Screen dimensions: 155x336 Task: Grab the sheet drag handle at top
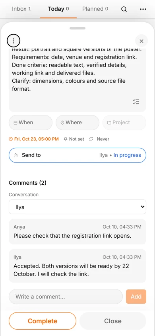77,28
